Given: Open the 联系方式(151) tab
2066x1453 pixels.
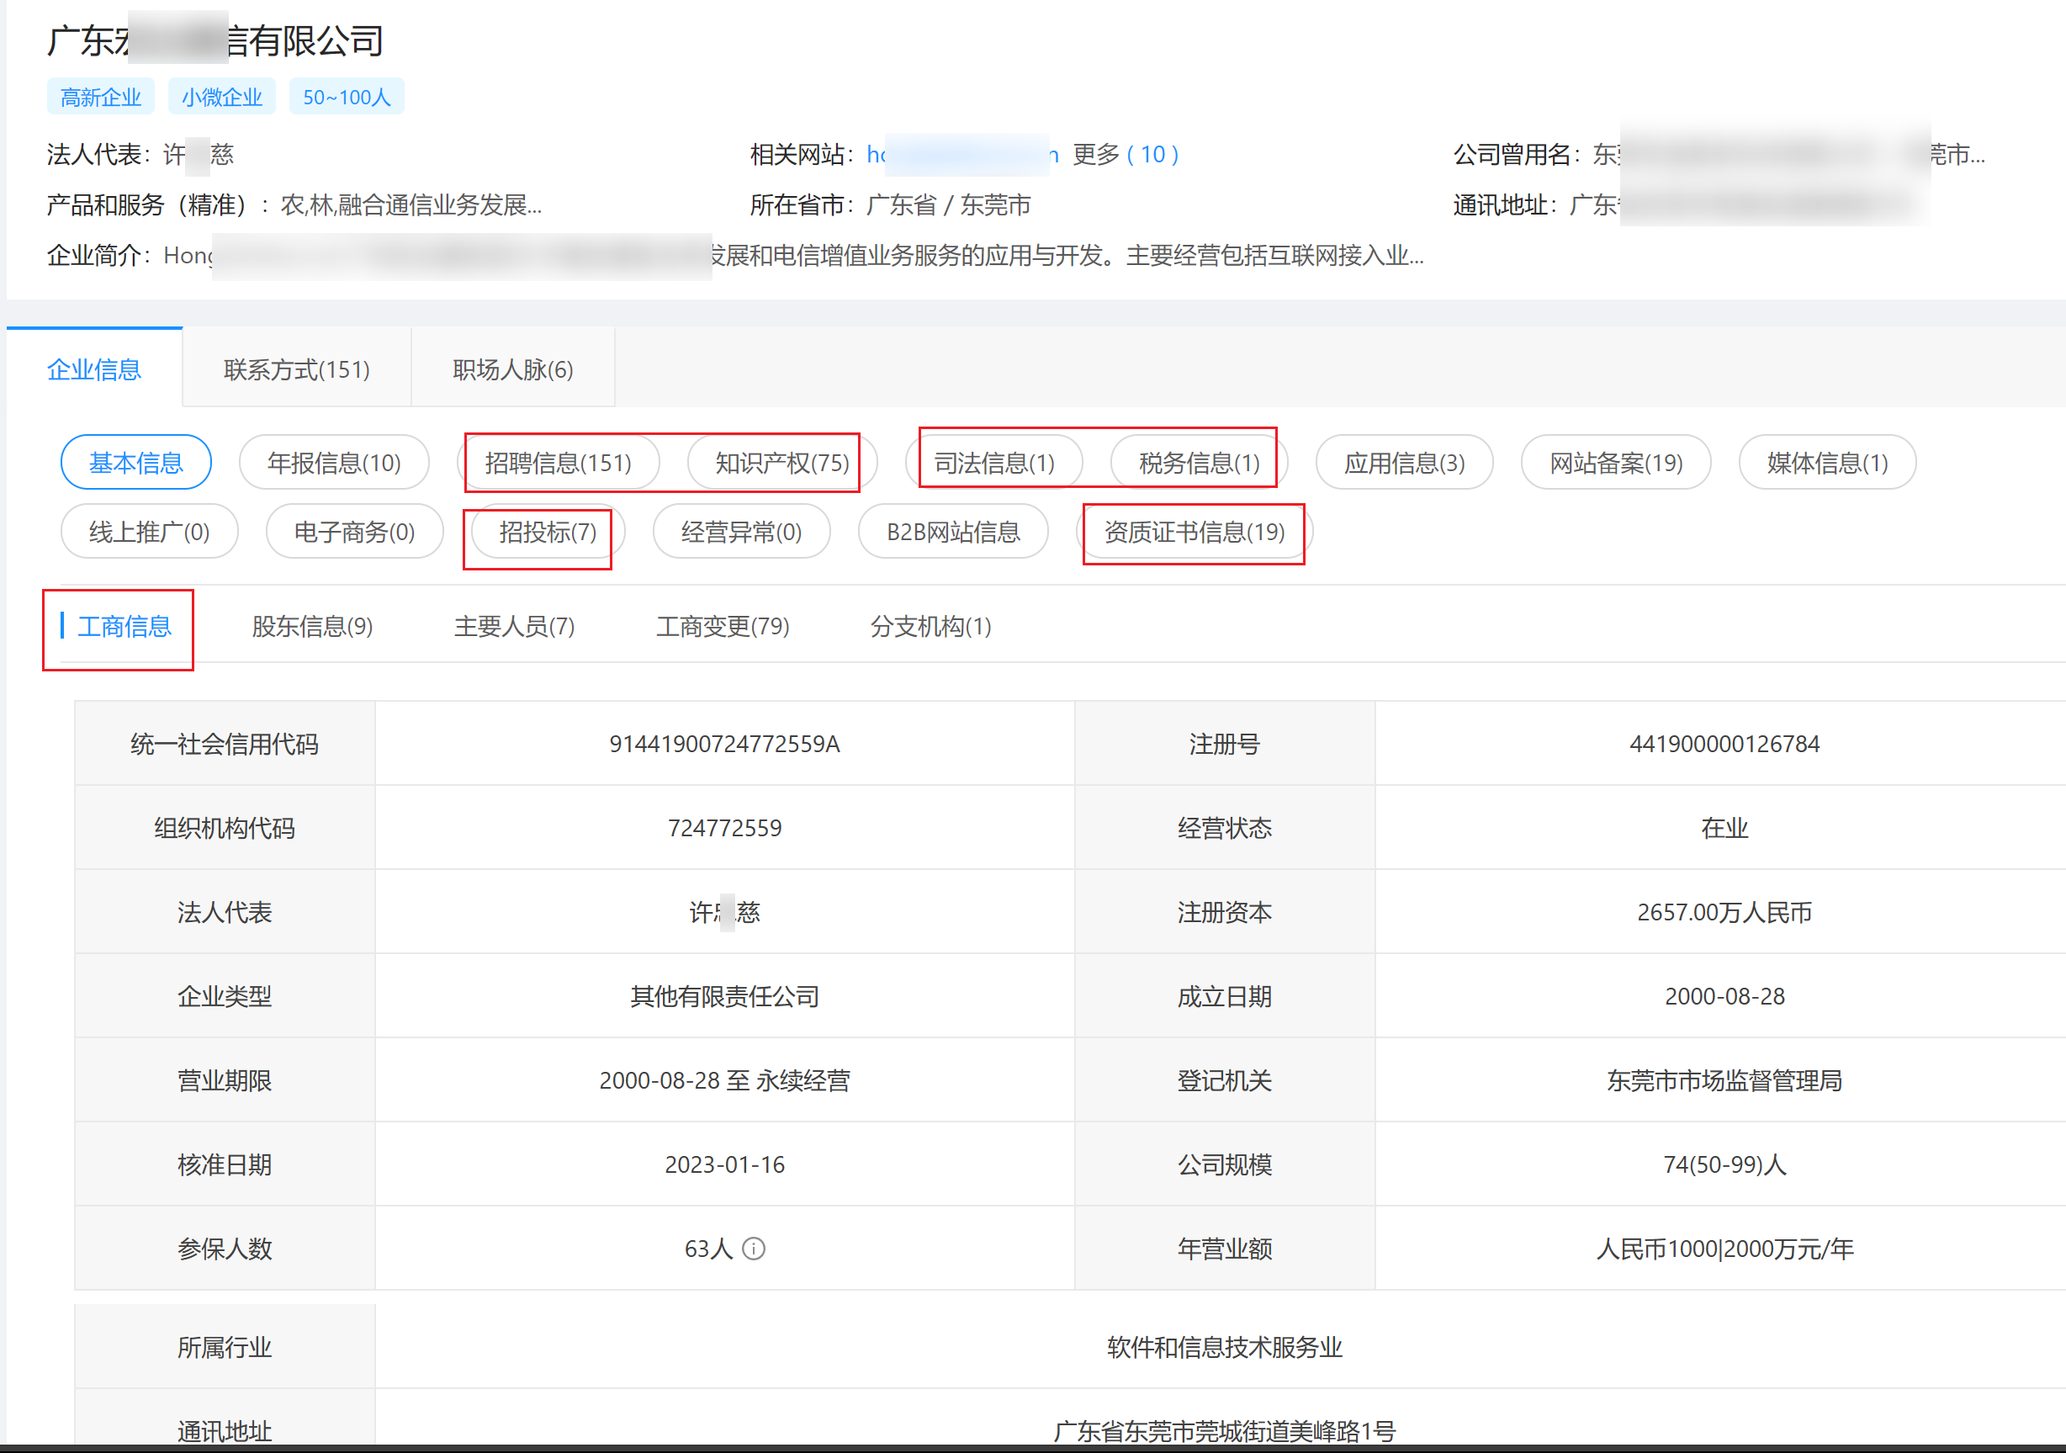Looking at the screenshot, I should tap(296, 369).
